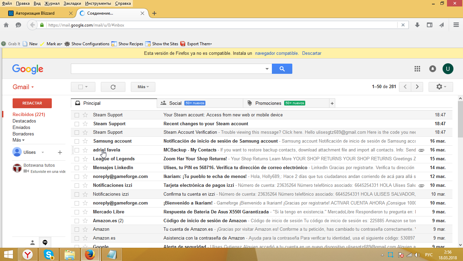Click the account avatar letter U

click(448, 69)
